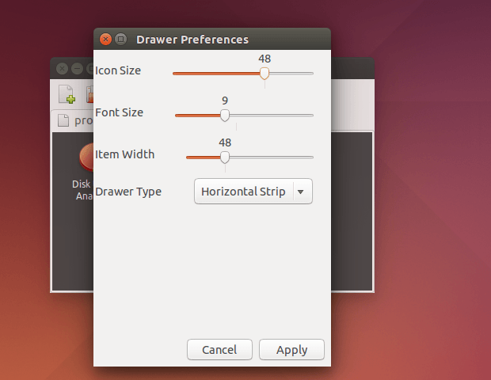Click the 'Drawer Type' label
Screen dimensions: 491x380
pos(128,192)
